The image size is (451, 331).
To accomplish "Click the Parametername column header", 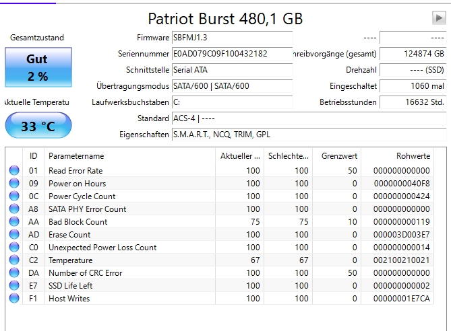I will 129,156.
